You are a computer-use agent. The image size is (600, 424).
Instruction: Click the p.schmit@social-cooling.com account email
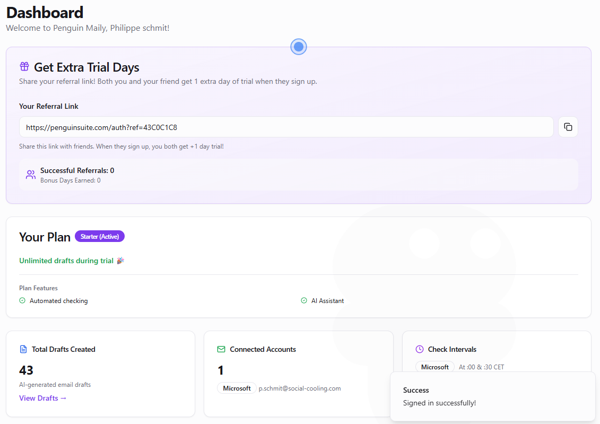click(x=300, y=388)
